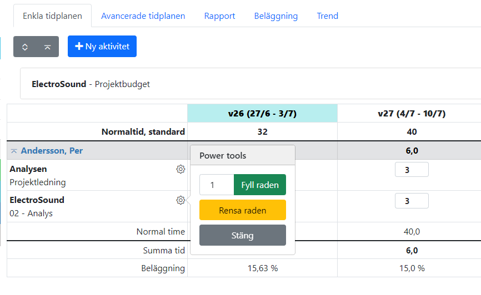481x295 pixels.
Task: Focus the Power tools fill value field
Action: click(217, 185)
